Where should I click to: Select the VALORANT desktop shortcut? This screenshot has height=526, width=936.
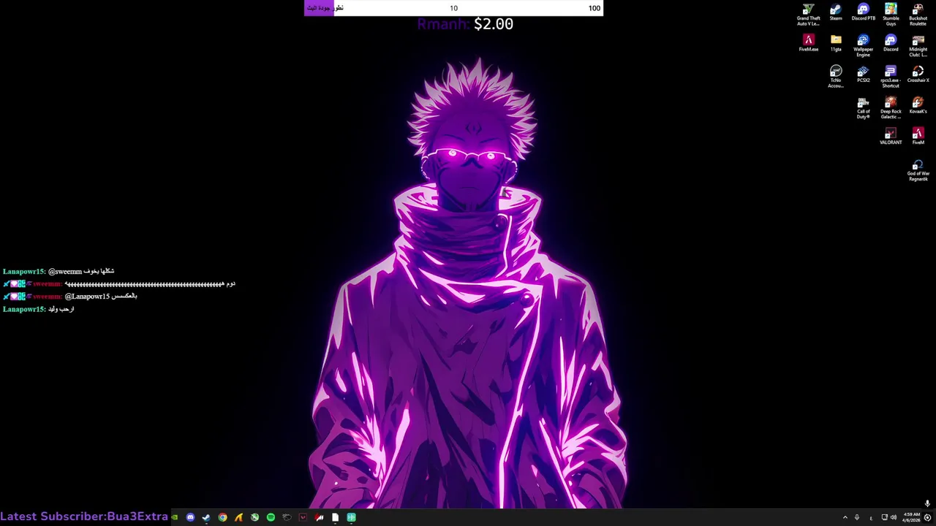pos(891,137)
